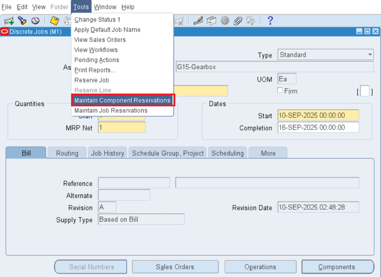Viewport: 381px width, 277px height.
Task: Click the Sales Orders button
Action: point(175,267)
